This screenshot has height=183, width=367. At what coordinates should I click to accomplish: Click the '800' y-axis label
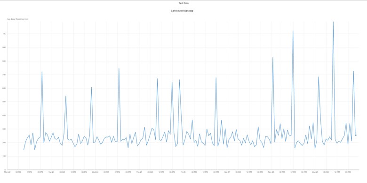coord(4,61)
